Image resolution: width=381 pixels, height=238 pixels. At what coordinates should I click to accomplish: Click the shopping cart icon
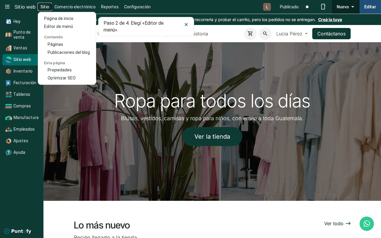pos(250,34)
